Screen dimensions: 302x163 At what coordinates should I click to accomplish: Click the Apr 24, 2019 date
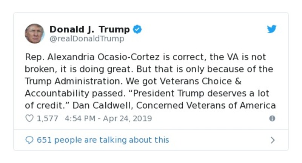click(x=127, y=118)
